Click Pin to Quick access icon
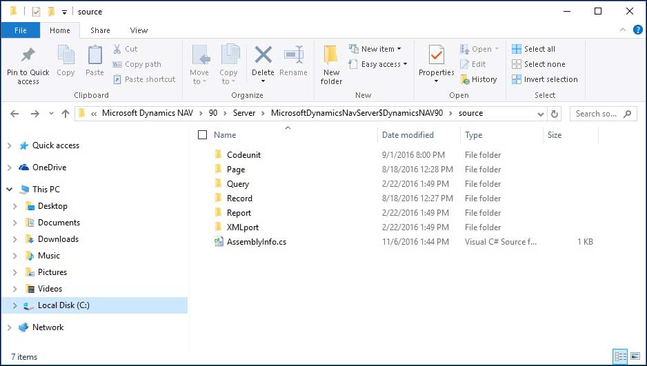 [x=28, y=55]
